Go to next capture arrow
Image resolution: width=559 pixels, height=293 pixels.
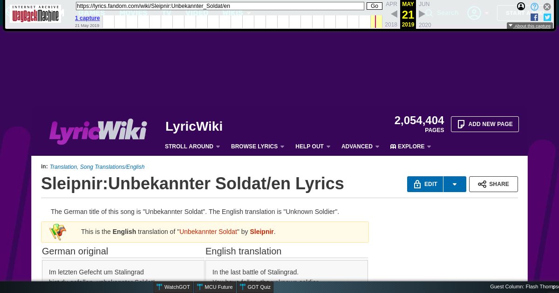(422, 14)
